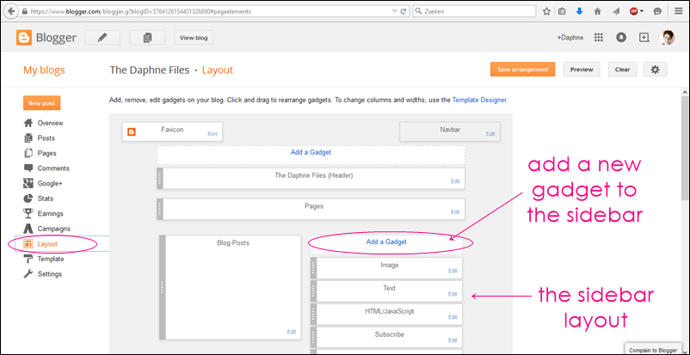Open Overview in the sidebar
This screenshot has height=355, width=690.
pos(50,123)
